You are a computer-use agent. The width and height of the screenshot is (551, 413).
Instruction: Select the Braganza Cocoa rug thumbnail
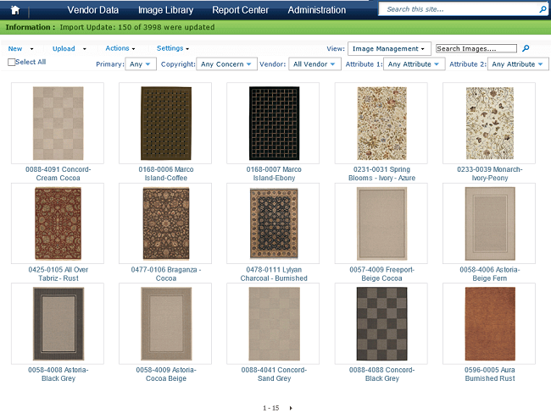click(x=165, y=223)
